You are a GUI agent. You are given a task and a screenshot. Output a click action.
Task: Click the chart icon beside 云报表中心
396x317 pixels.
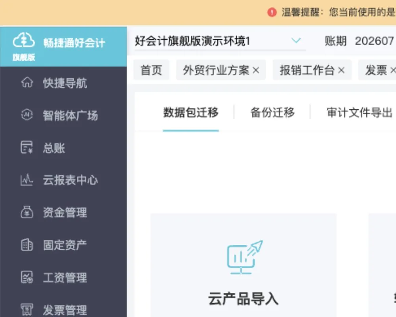click(27, 180)
